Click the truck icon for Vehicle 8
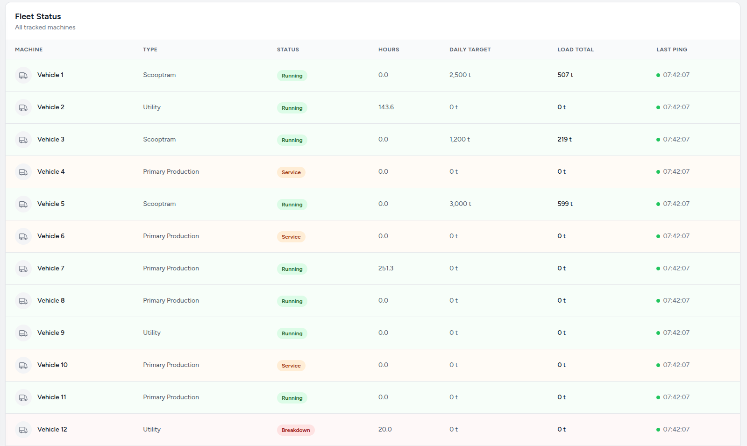 pyautogui.click(x=23, y=301)
